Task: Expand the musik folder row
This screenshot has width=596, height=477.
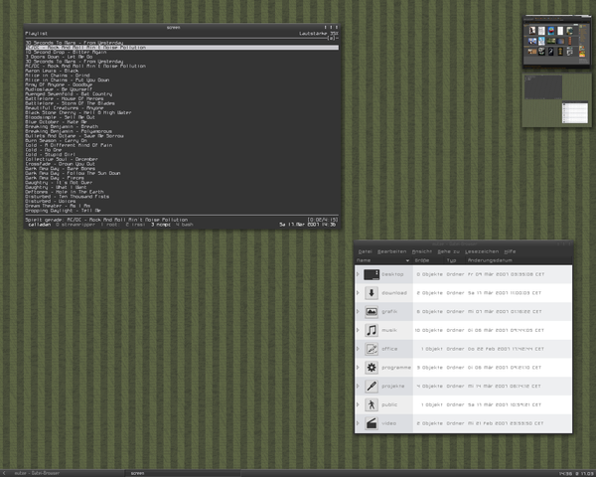Action: pyautogui.click(x=358, y=330)
